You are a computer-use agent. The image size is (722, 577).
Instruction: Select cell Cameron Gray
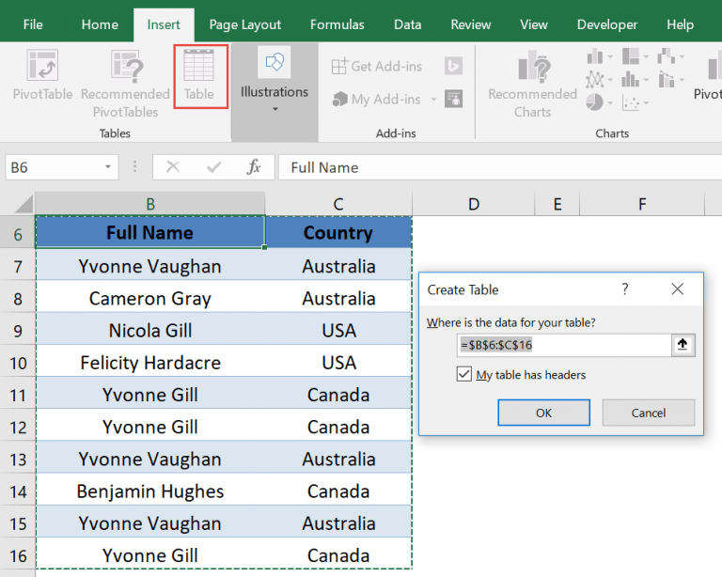(x=150, y=298)
